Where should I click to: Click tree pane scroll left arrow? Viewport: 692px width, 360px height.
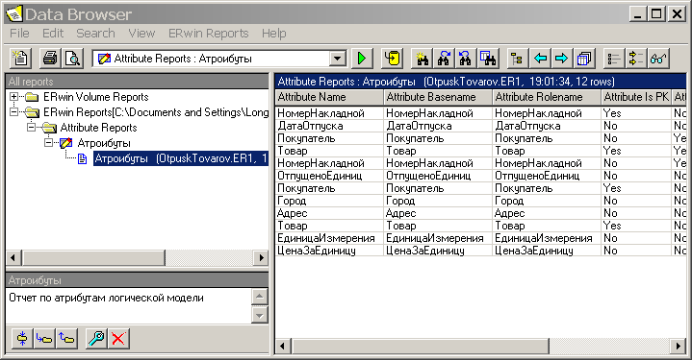(x=13, y=257)
